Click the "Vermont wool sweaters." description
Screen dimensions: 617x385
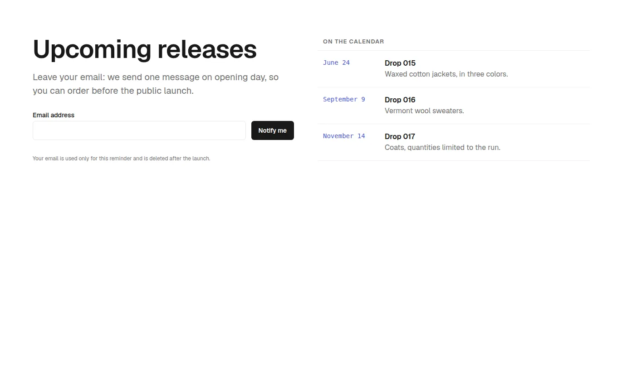click(424, 111)
